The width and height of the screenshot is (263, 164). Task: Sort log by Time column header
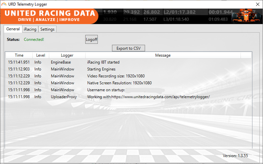click(x=19, y=55)
